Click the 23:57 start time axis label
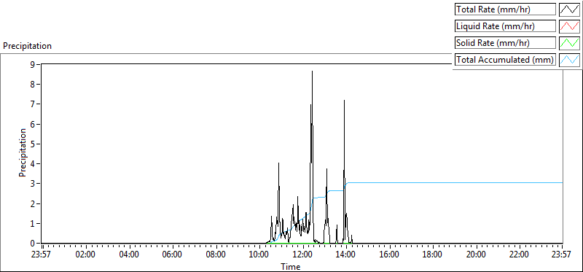The height and width of the screenshot is (272, 583). (x=43, y=254)
